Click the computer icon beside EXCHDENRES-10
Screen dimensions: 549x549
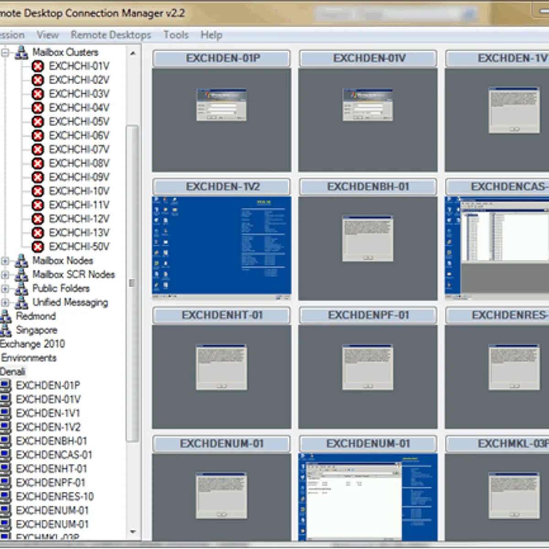click(5, 497)
